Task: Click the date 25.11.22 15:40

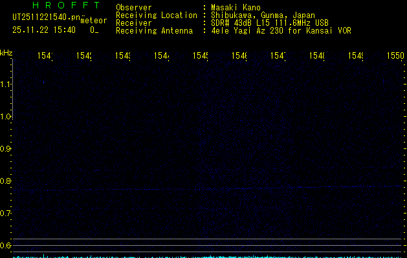Action: pos(44,30)
